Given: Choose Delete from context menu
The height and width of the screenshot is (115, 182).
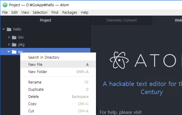Looking at the screenshot, I should click(58, 97).
